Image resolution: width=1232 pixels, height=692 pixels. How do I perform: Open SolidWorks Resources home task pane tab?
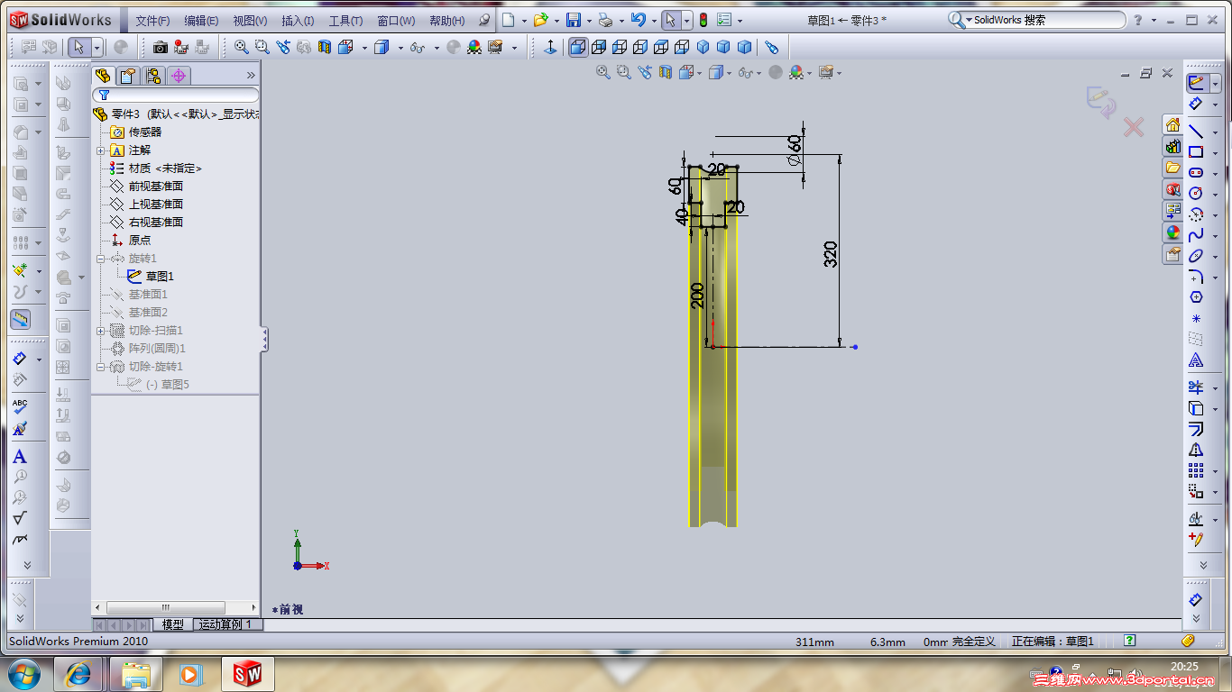coord(1172,124)
